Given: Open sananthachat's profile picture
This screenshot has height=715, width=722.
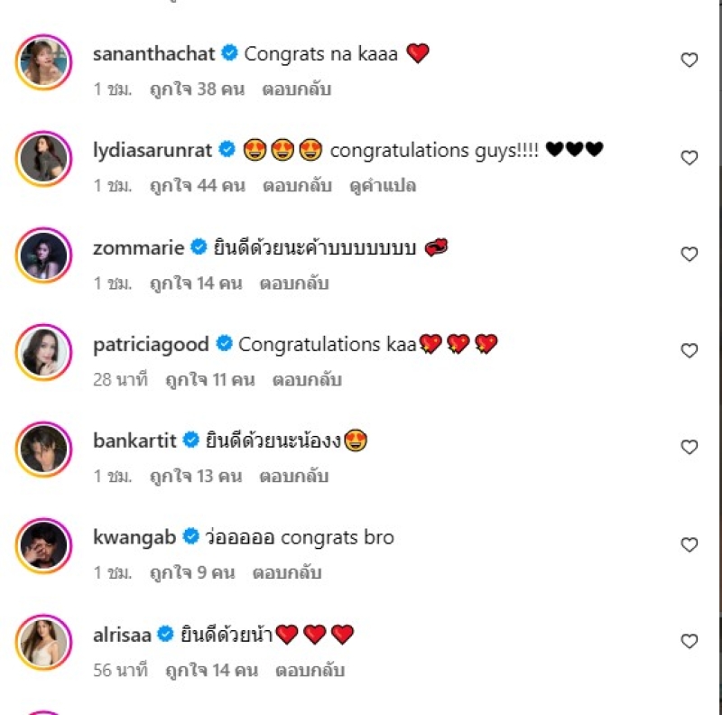Looking at the screenshot, I should (43, 62).
